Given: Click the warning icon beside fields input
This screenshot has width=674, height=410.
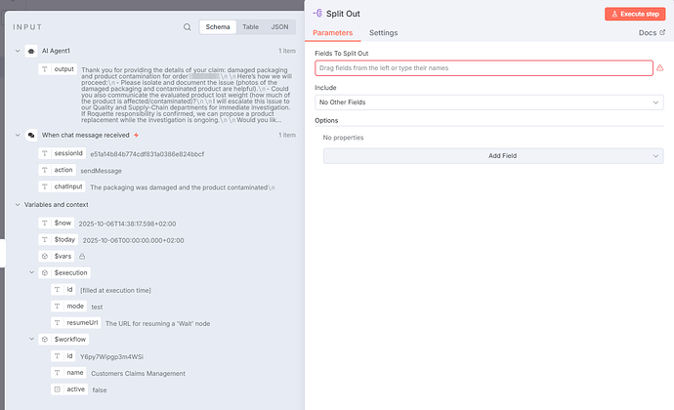Looking at the screenshot, I should tap(660, 68).
